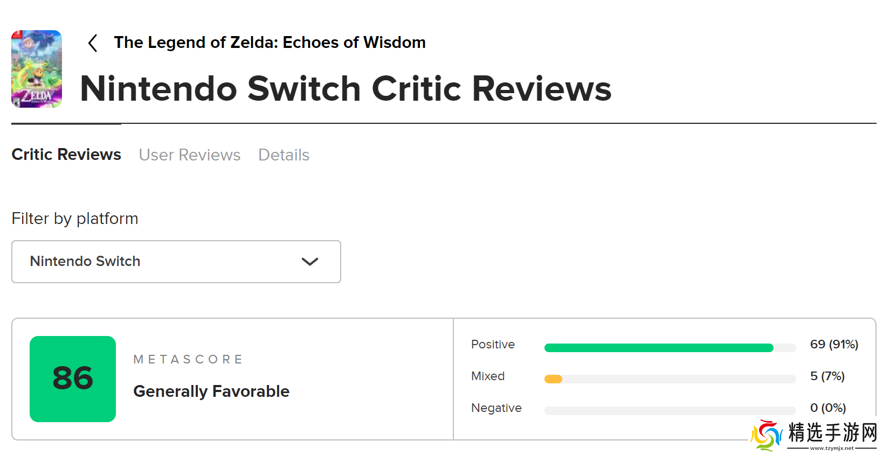Switch to the User Reviews tab
This screenshot has width=883, height=455.
(190, 155)
